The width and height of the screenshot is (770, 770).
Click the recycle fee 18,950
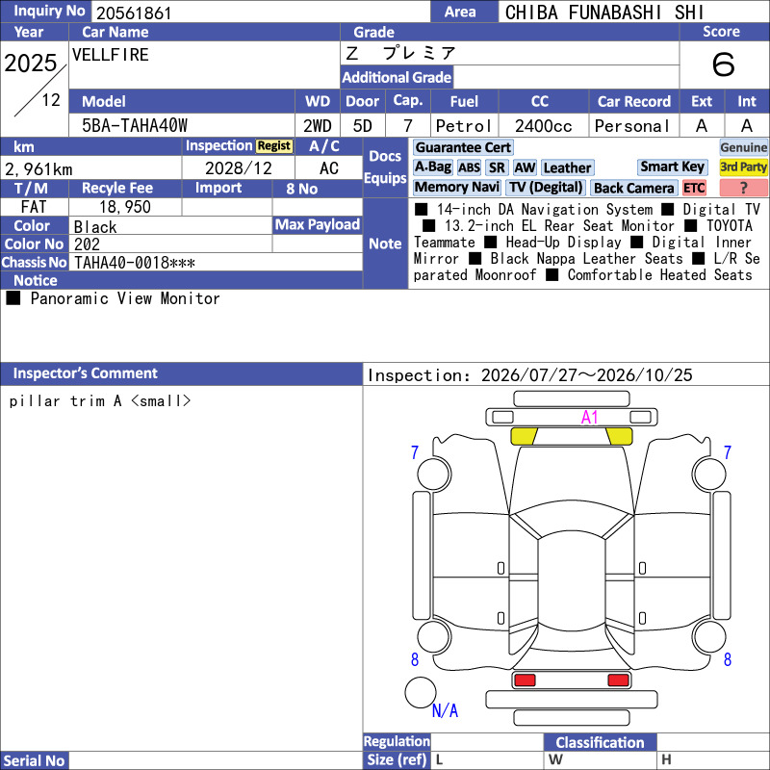click(125, 207)
